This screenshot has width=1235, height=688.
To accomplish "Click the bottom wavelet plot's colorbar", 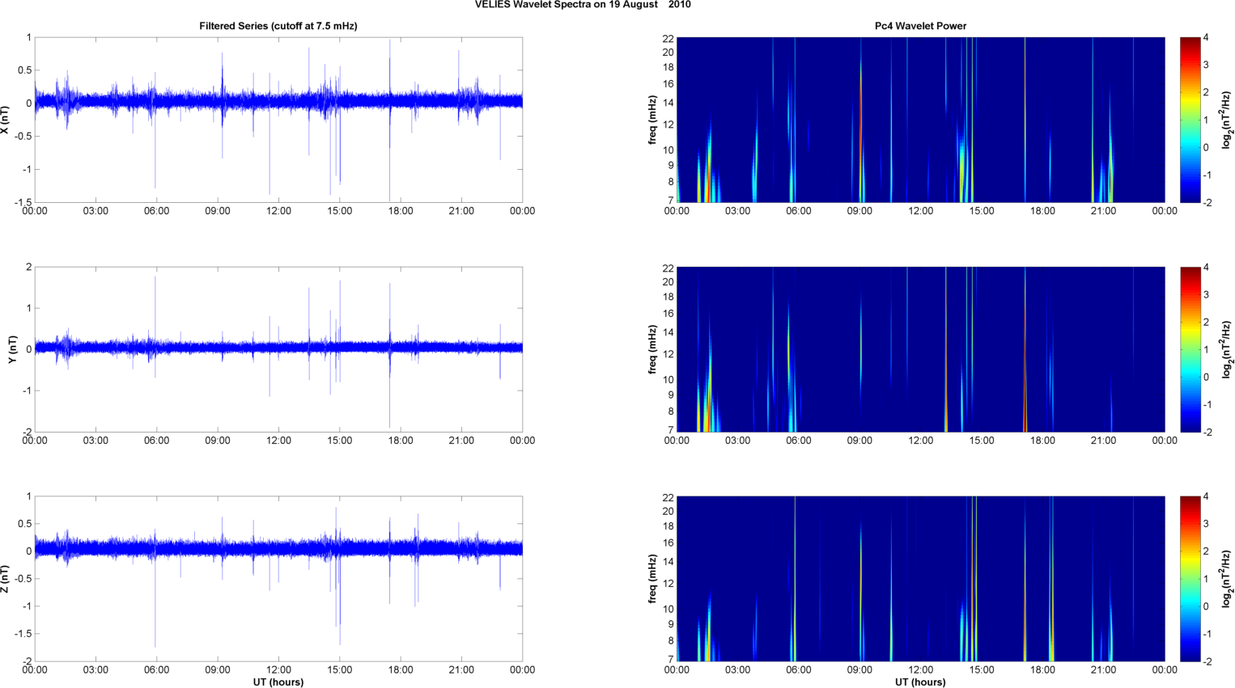I will point(1190,579).
